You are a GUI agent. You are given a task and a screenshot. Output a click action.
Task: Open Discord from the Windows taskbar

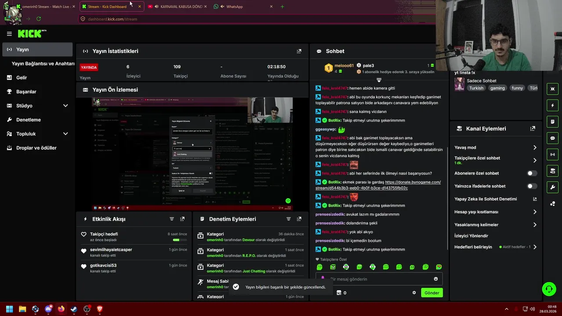tap(48, 309)
